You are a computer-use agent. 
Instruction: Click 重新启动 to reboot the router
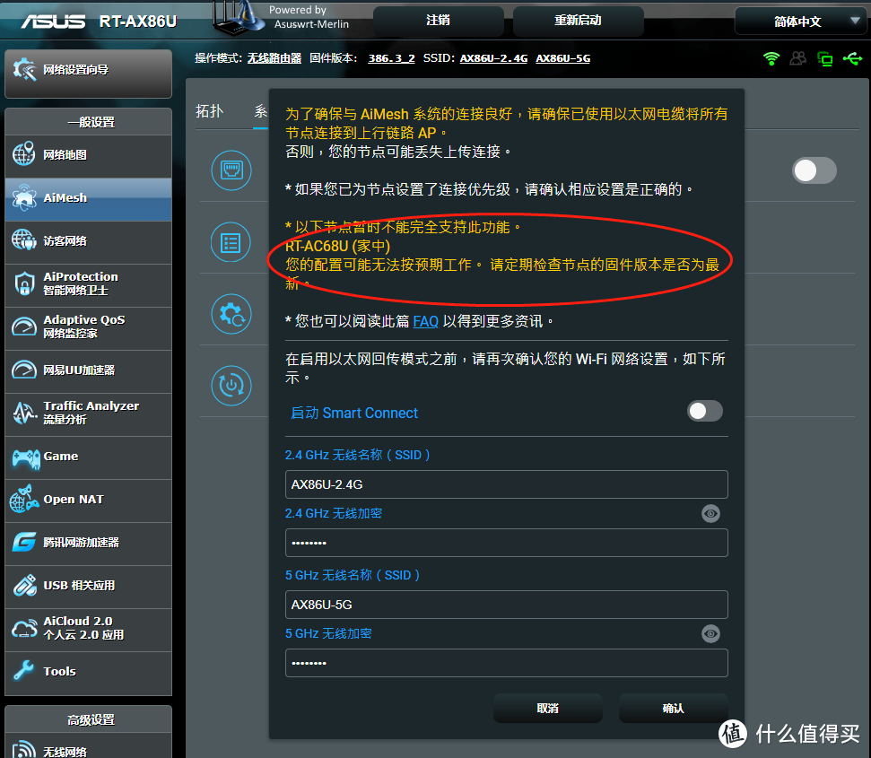click(x=578, y=20)
